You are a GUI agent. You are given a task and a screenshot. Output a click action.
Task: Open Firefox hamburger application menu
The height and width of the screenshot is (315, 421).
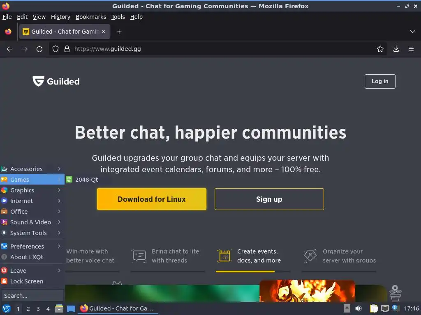(x=411, y=49)
